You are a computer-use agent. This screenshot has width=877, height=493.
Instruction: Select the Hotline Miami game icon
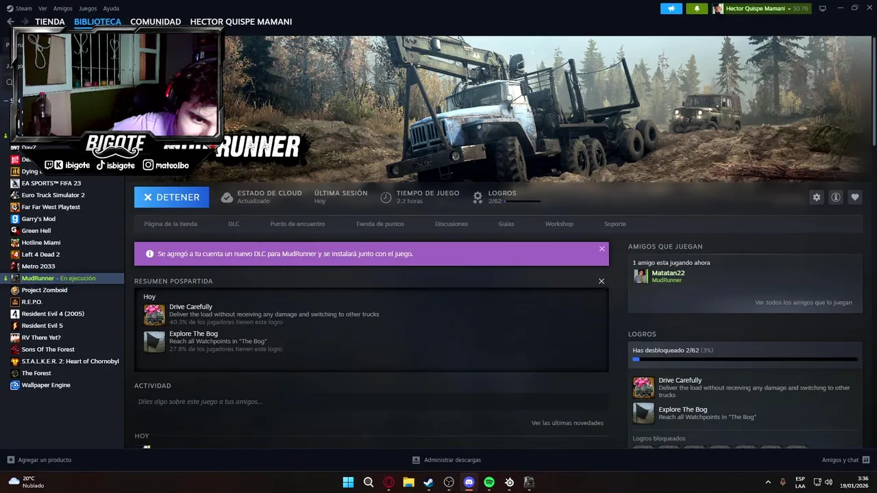15,242
